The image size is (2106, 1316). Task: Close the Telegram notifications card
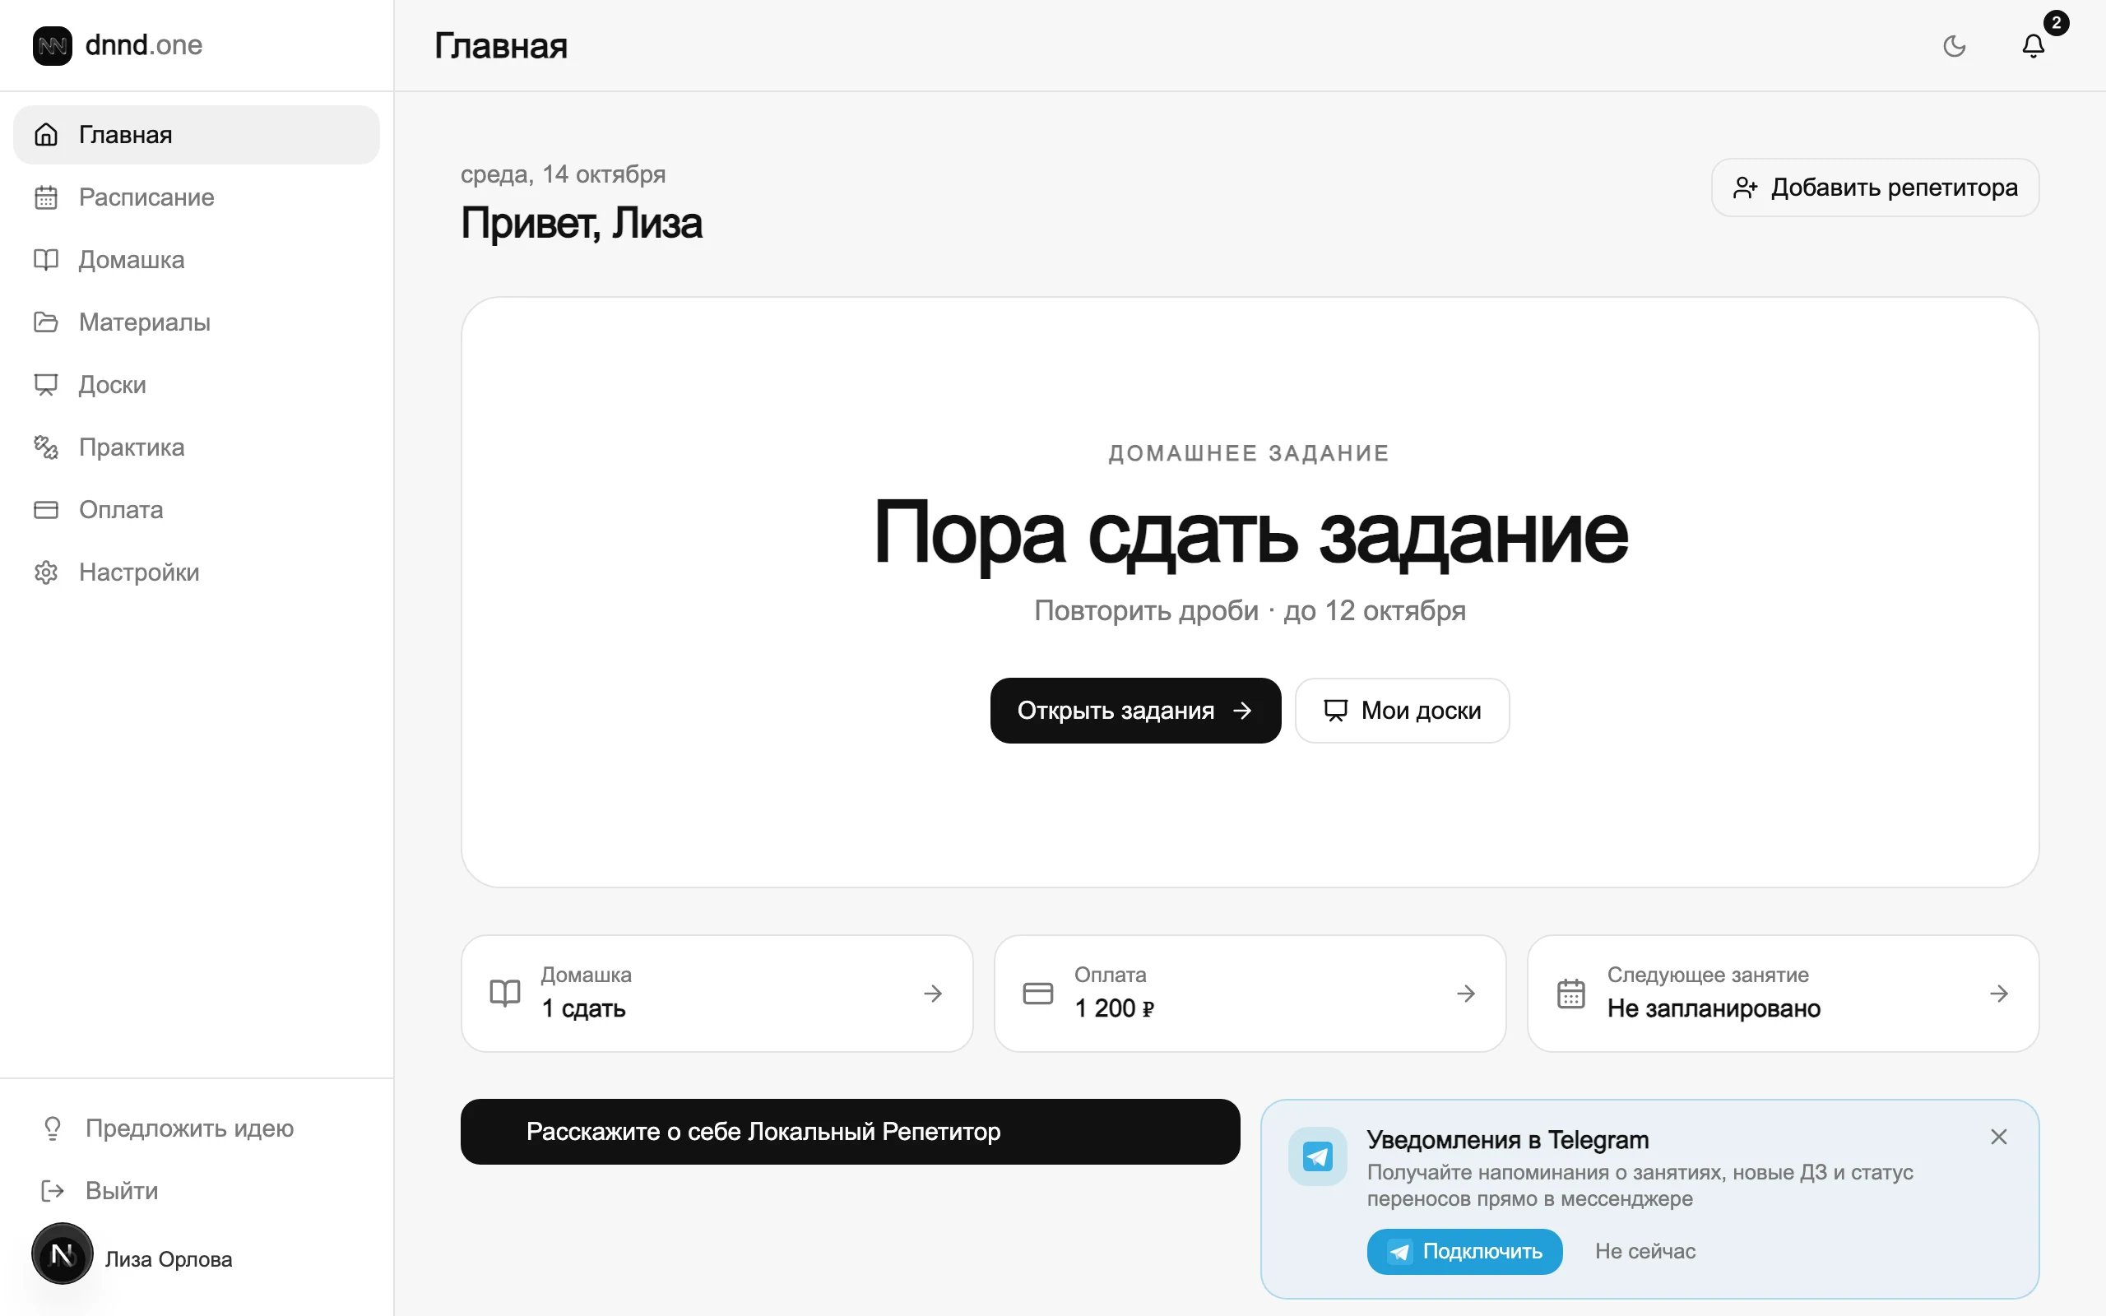(x=1999, y=1137)
